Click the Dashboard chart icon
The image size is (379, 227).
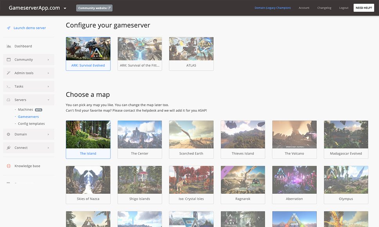click(x=9, y=46)
